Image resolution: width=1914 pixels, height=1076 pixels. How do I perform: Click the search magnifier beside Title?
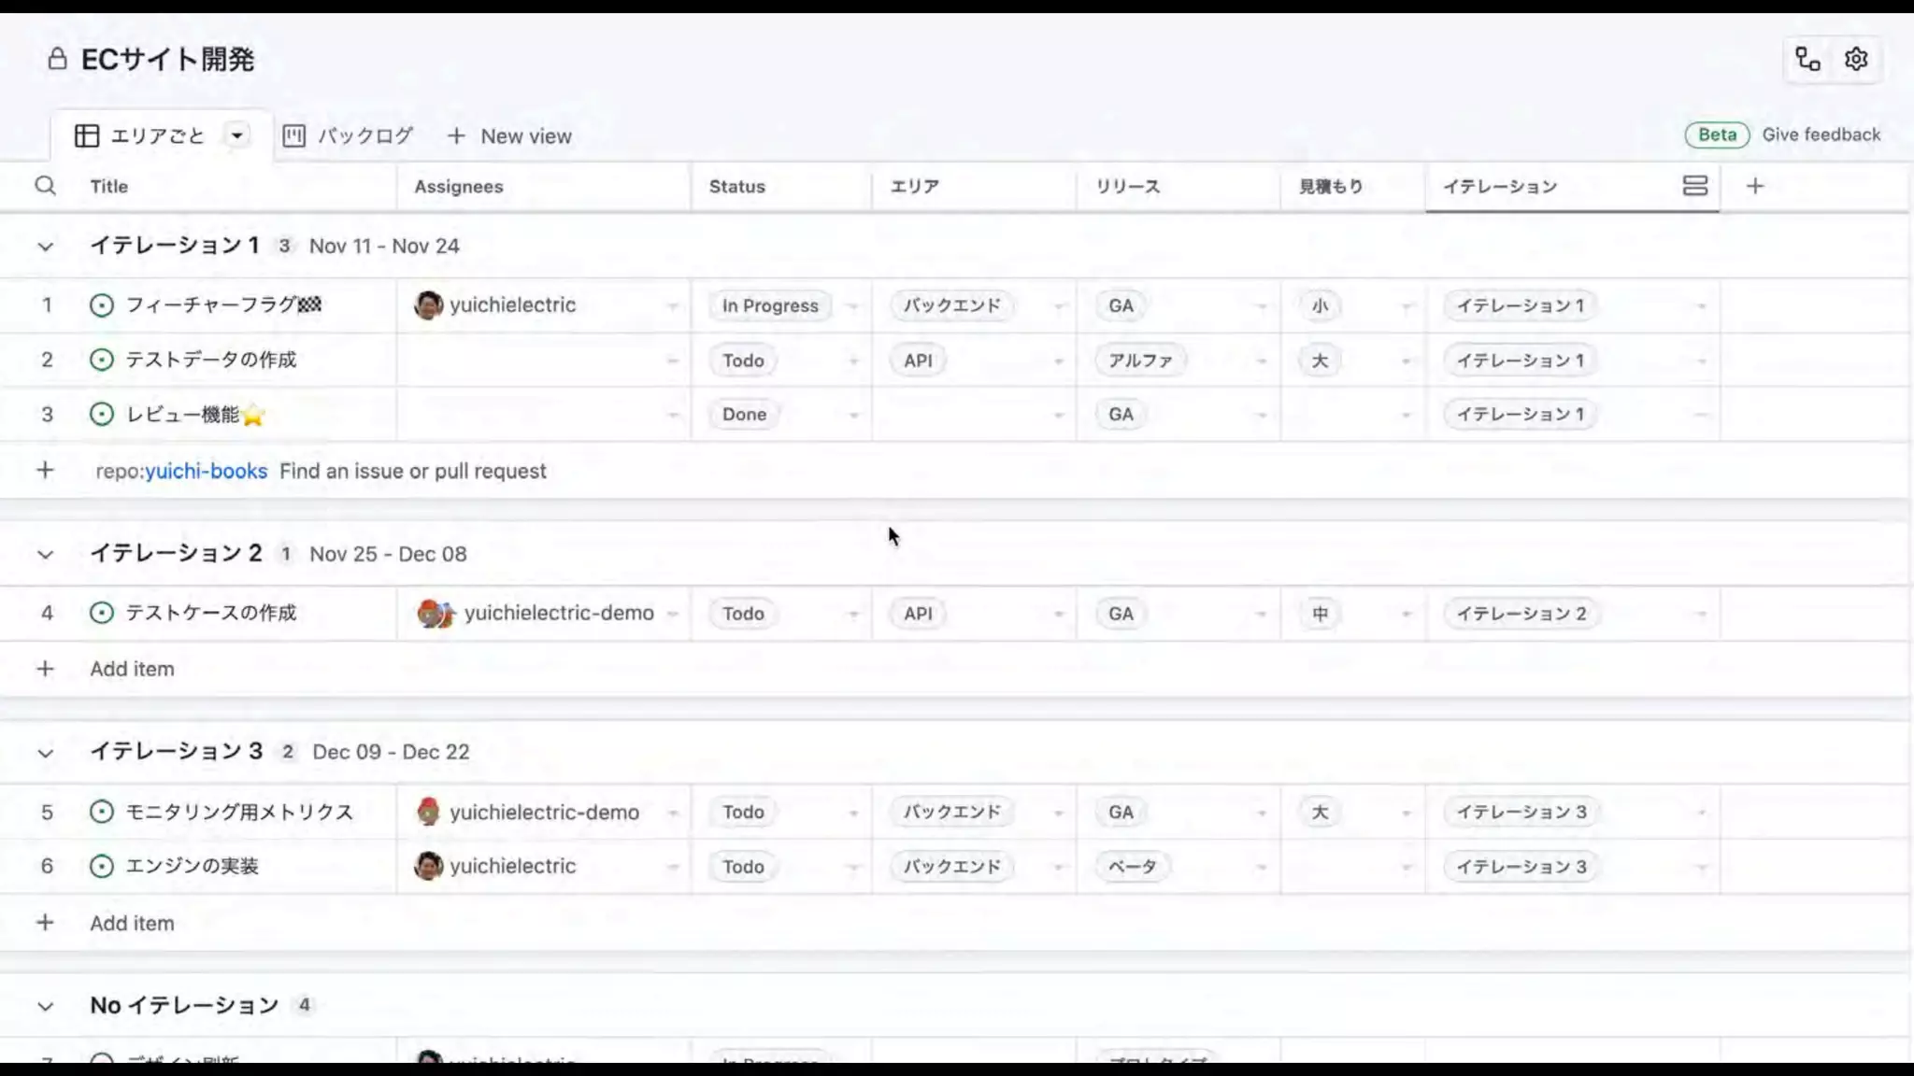[45, 186]
